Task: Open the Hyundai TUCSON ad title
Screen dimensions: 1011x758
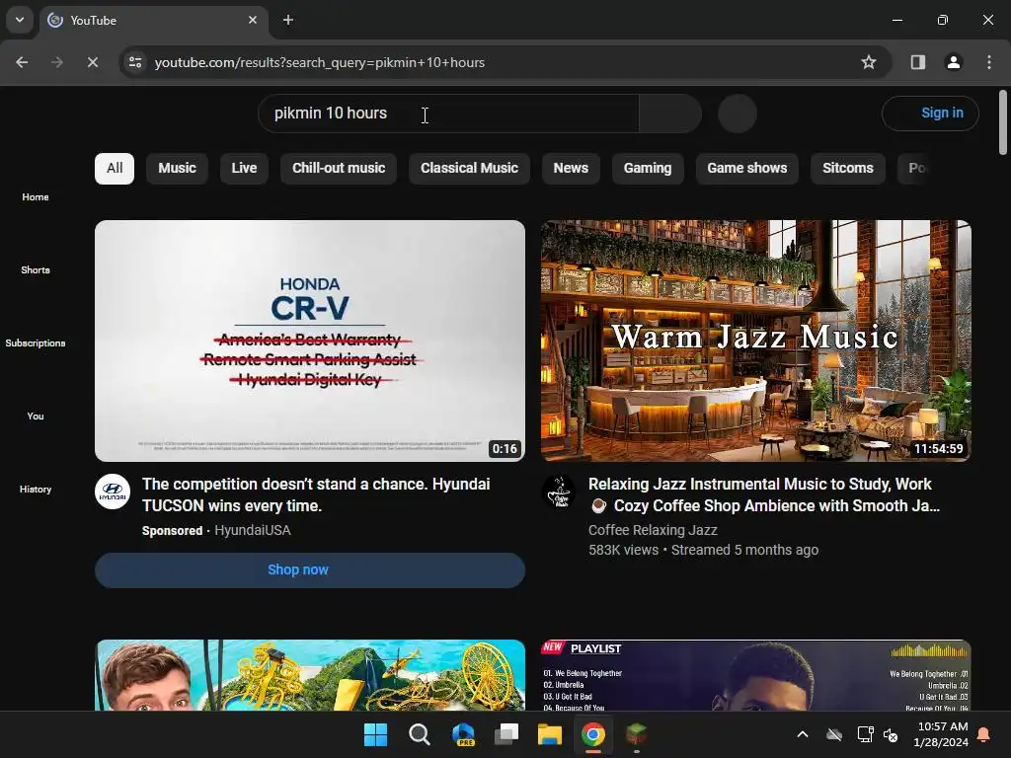Action: pos(316,494)
